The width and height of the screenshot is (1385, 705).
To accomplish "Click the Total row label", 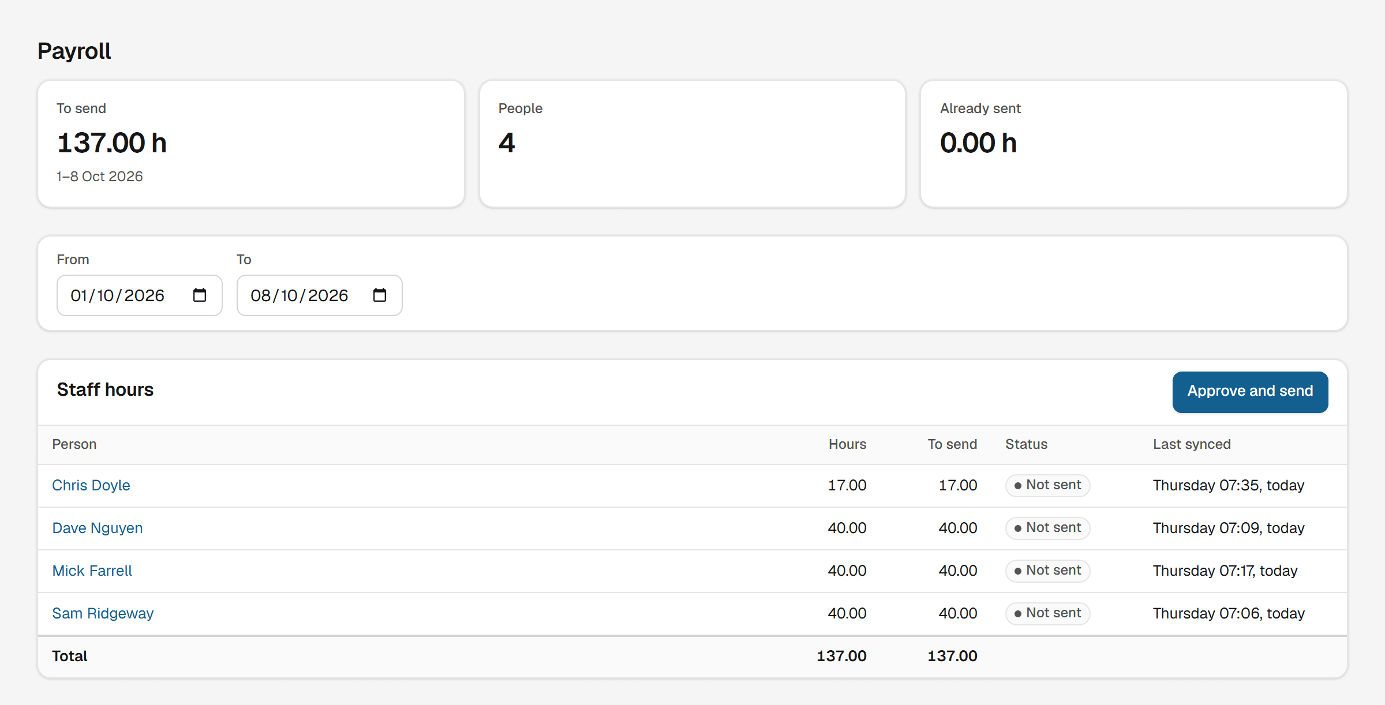I will (70, 656).
